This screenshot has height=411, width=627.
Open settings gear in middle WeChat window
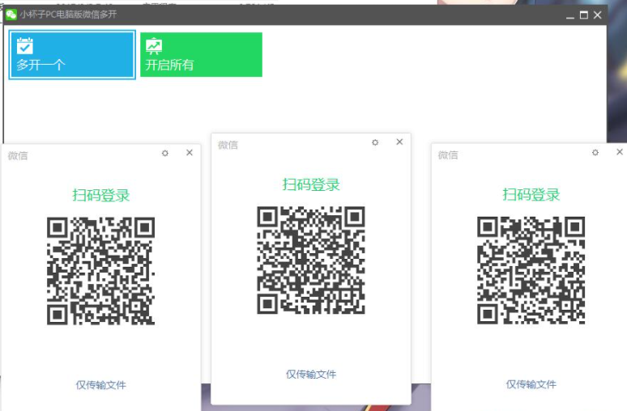375,142
